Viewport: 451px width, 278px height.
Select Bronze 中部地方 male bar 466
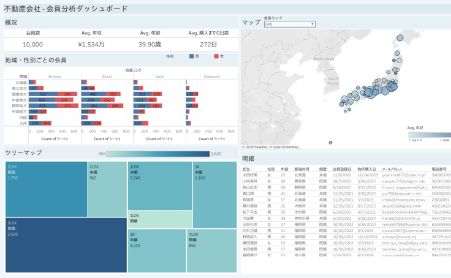point(42,100)
